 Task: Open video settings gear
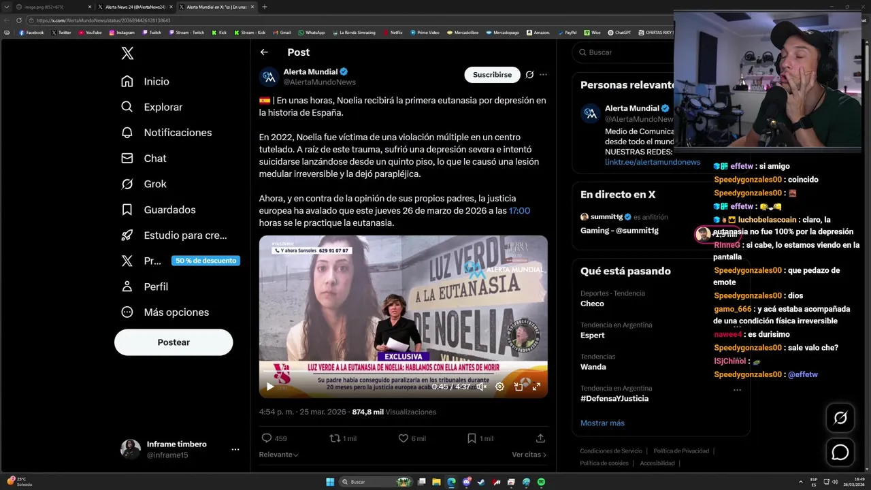pyautogui.click(x=499, y=387)
